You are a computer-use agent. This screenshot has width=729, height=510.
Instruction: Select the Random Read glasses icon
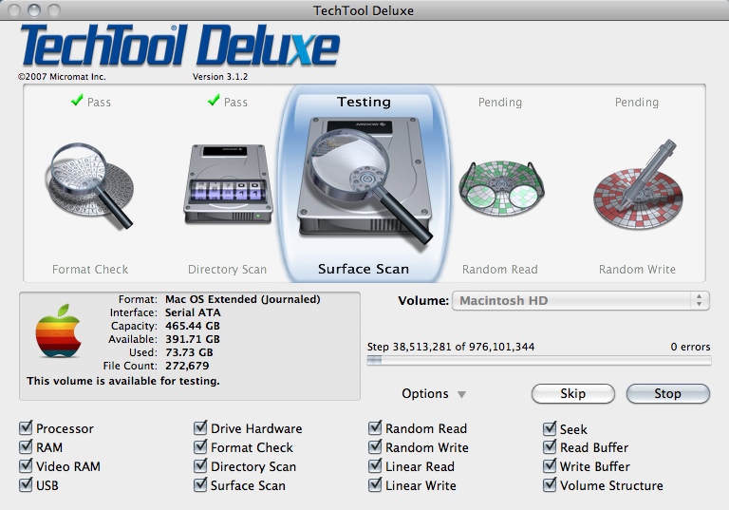[x=501, y=188]
